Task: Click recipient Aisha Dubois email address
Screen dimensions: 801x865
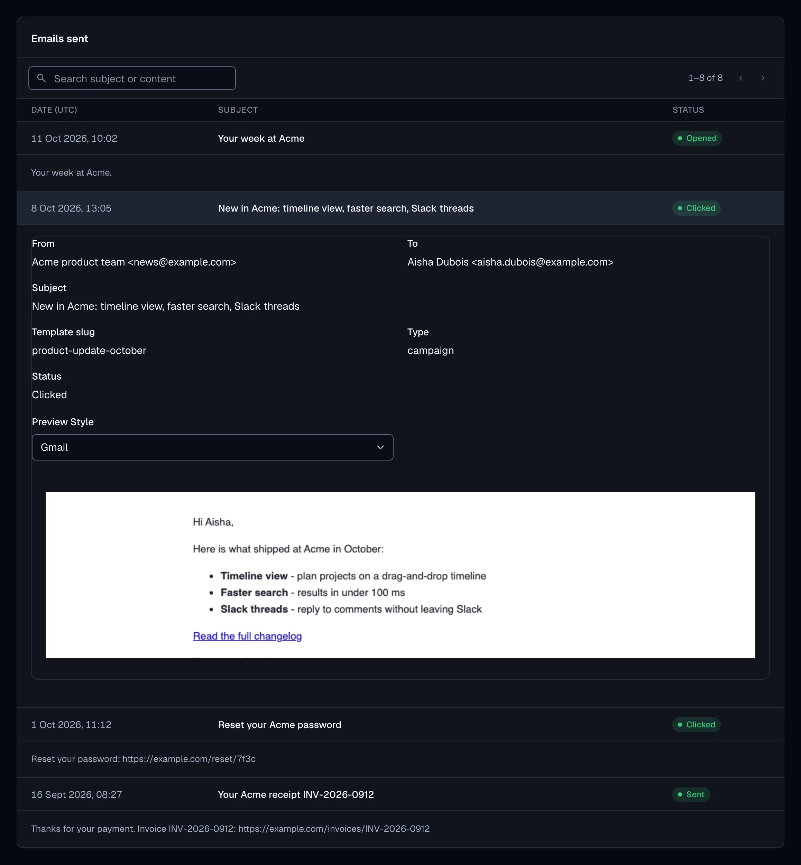Action: (510, 262)
